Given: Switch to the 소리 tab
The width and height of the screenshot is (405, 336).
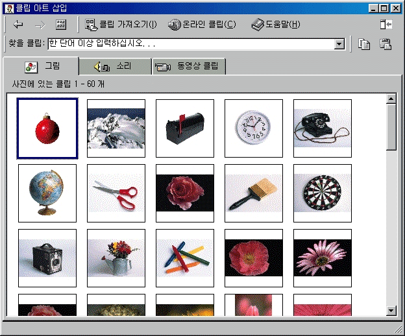Looking at the screenshot, I should click(115, 67).
